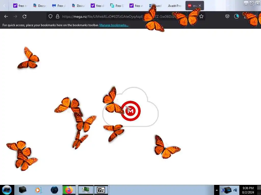The height and width of the screenshot is (195, 261).
Task: Minimize the Firefox window
Action: pyautogui.click(x=246, y=3)
